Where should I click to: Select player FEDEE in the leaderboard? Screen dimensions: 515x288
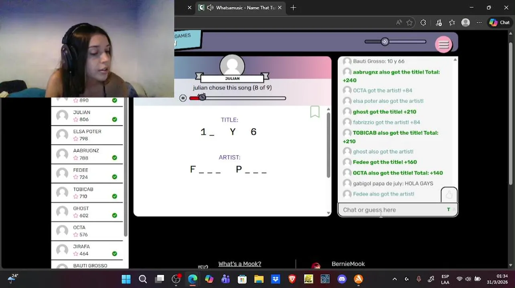coord(87,174)
